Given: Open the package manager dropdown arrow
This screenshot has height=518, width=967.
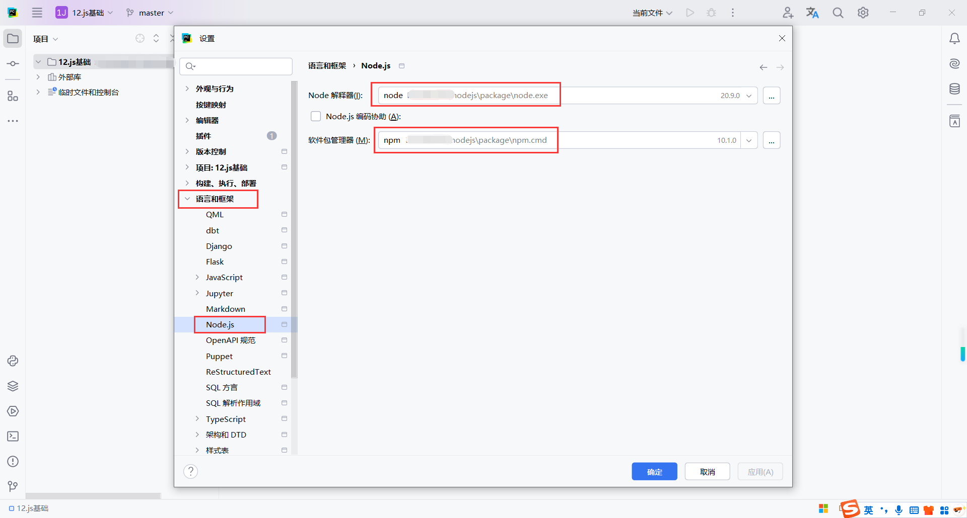Looking at the screenshot, I should [x=749, y=140].
